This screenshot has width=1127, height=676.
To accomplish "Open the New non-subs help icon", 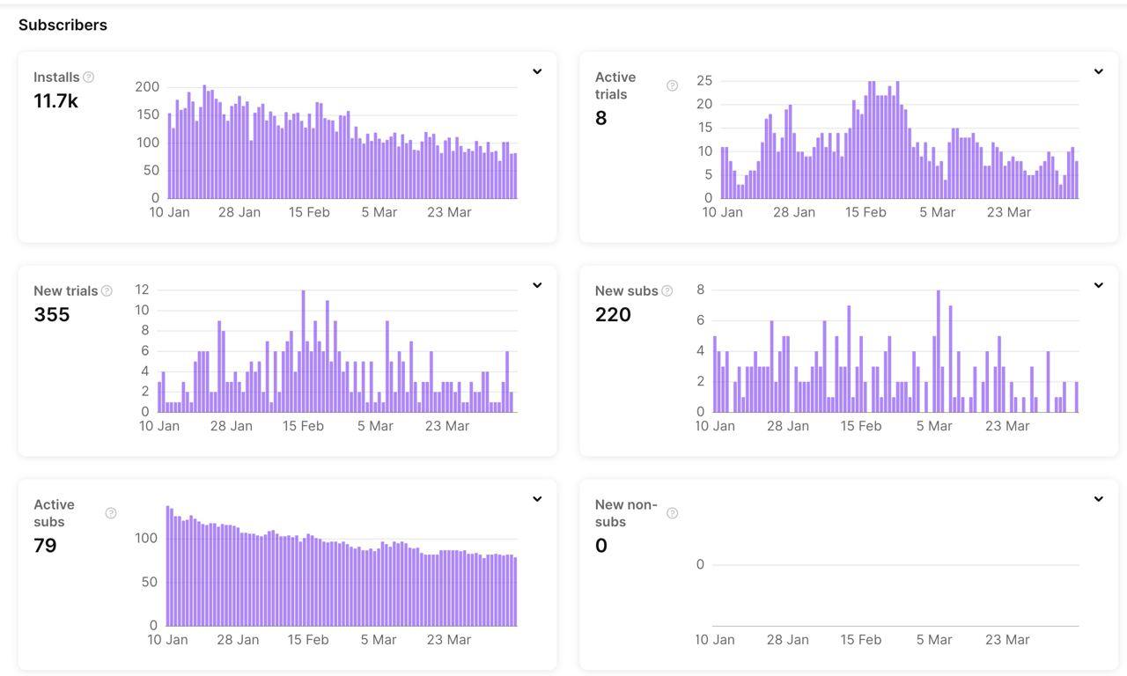I will (673, 513).
